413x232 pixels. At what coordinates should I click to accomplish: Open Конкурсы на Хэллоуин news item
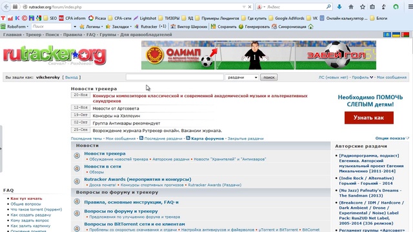pos(116,116)
